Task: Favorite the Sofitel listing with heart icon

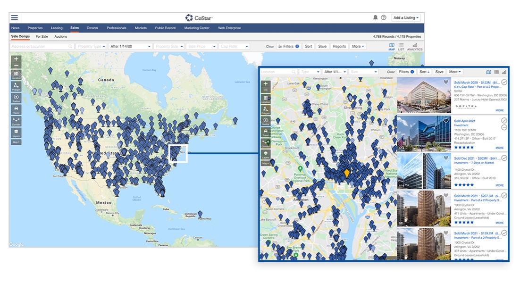Action: pos(446,82)
